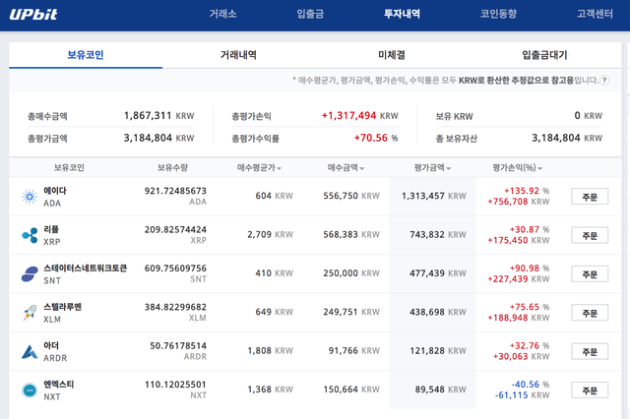Click the UPbit logo
The height and width of the screenshot is (419, 630).
[x=33, y=14]
